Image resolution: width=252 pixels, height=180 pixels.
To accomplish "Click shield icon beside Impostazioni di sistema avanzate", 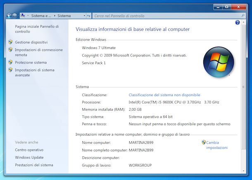I will (10, 70).
